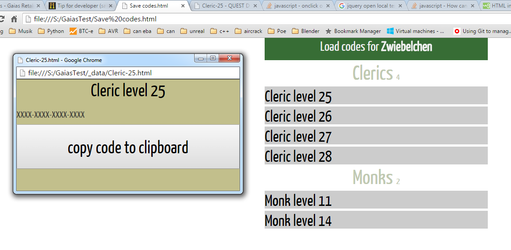Switch to the Save codes.html tab
This screenshot has height=250, width=511.
tap(152, 5)
